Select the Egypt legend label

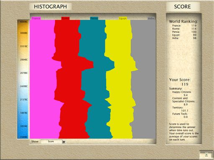pos(123,18)
